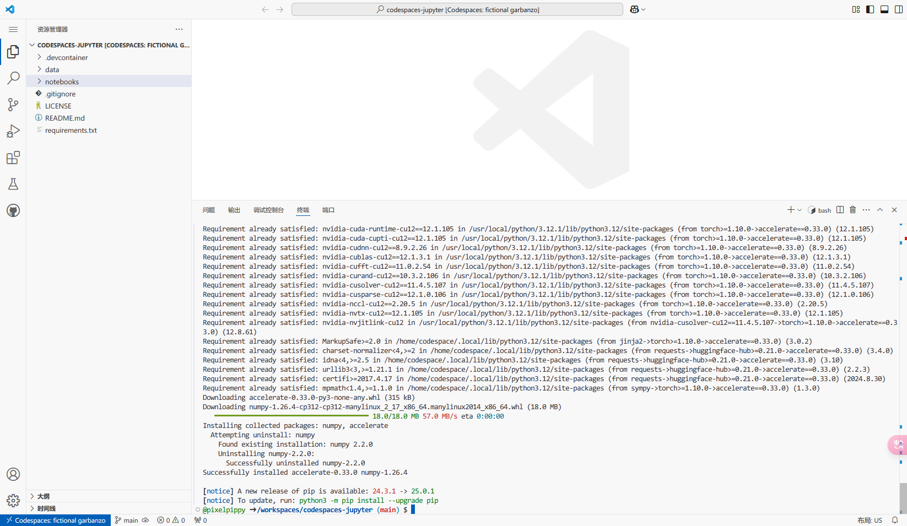Click the 布局: US keyboard layout
This screenshot has height=526, width=907.
pyautogui.click(x=870, y=520)
